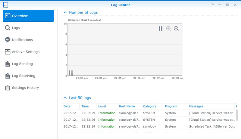Collapse the Last 50 logs section
This screenshot has width=241, height=139.
[65, 98]
